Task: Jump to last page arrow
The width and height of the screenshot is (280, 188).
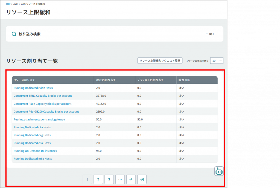Action: coord(142,180)
